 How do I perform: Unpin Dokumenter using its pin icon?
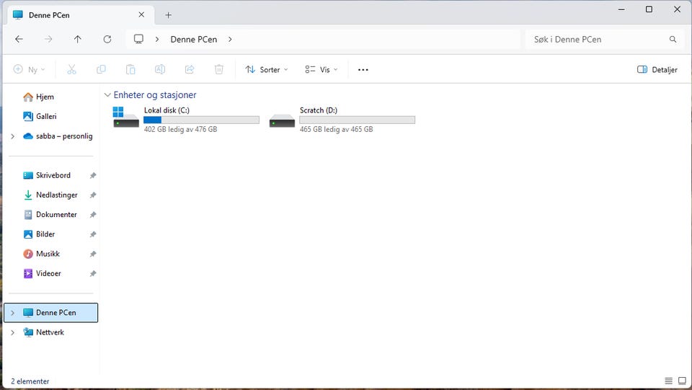93,215
